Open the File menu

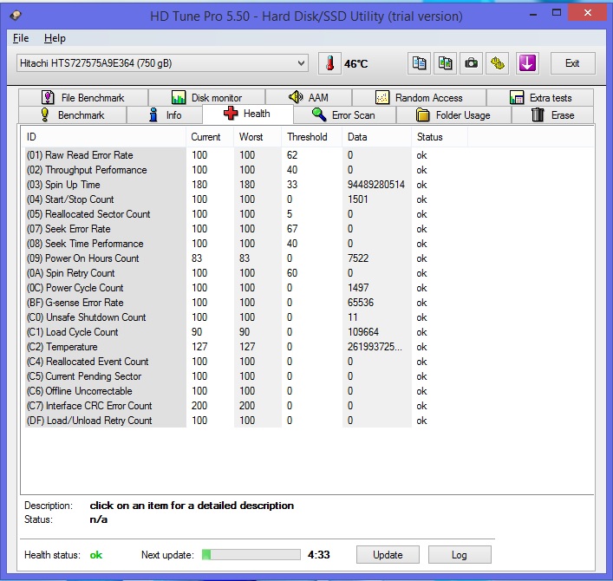pyautogui.click(x=21, y=38)
